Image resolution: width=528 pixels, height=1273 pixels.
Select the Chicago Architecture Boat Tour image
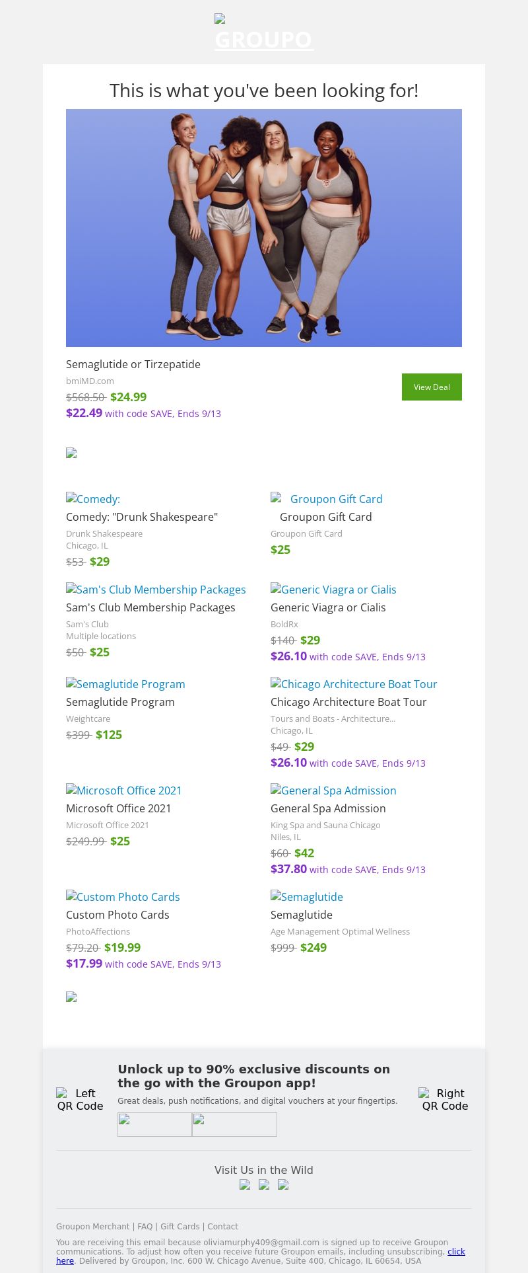point(354,684)
